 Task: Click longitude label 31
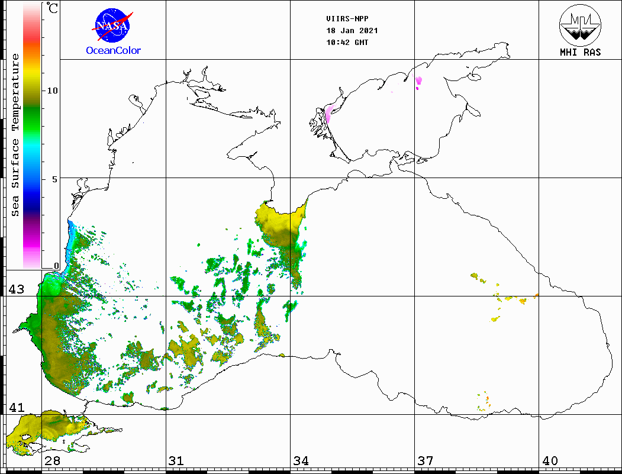click(176, 460)
